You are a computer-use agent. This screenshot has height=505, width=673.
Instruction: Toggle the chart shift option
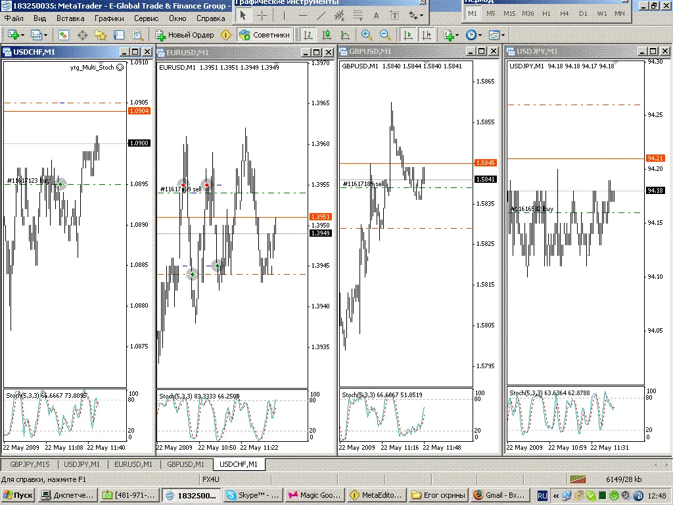click(x=427, y=34)
